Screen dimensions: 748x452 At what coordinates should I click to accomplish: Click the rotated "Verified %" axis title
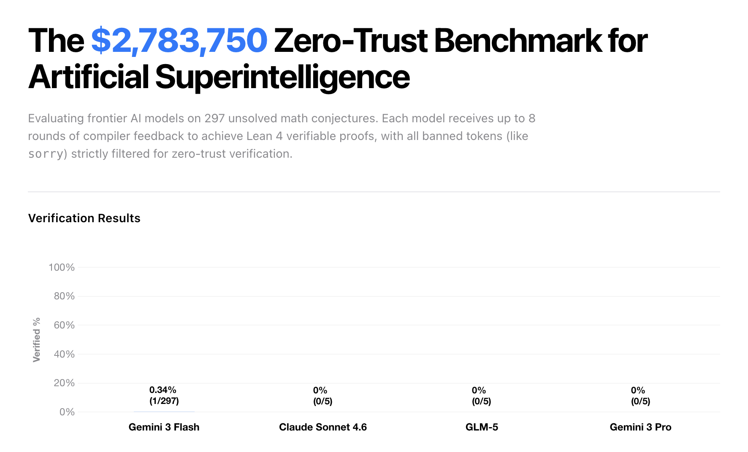coord(37,340)
